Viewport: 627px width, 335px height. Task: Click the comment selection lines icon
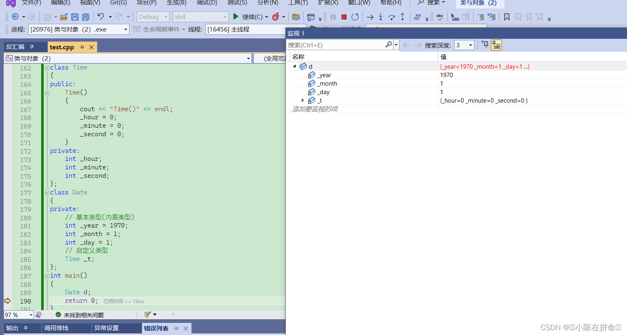pos(481,17)
